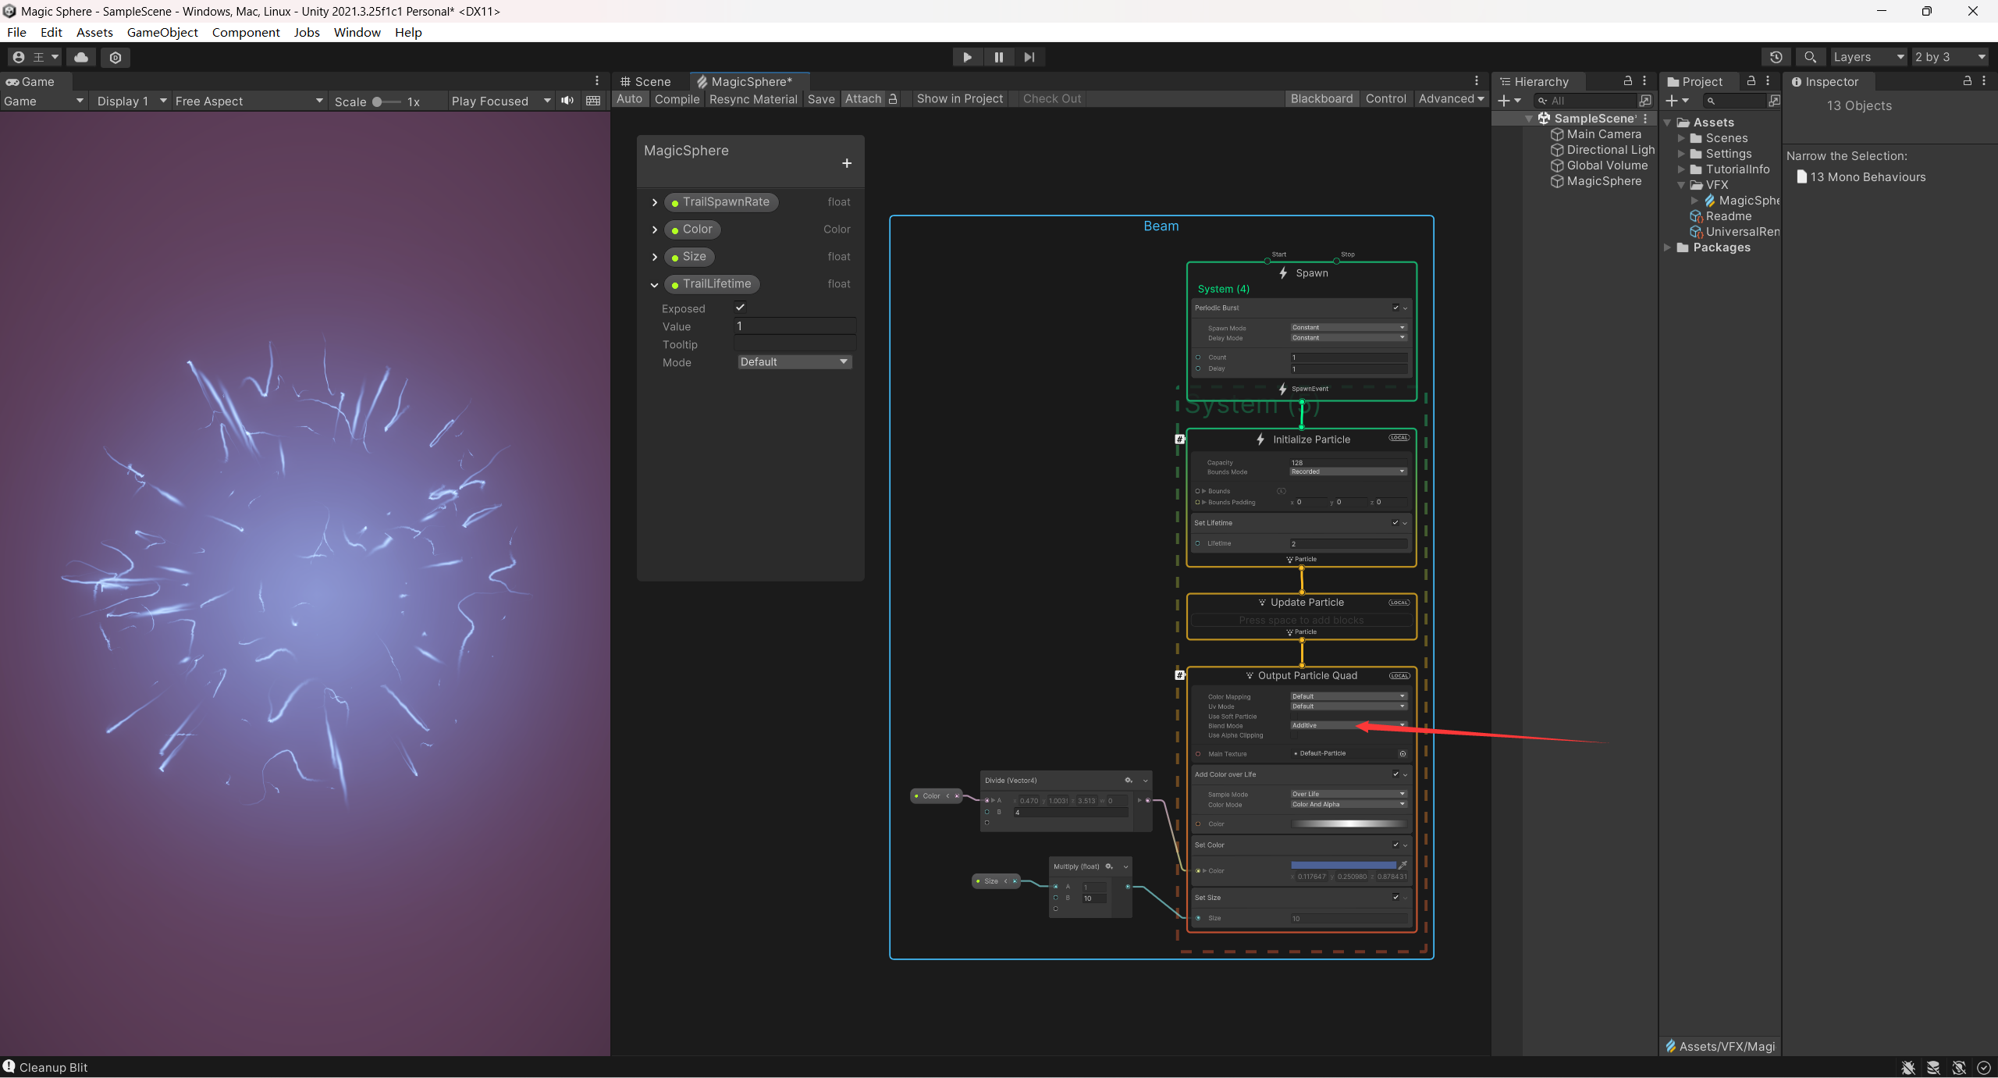Viewport: 1998px width, 1078px height.
Task: Toggle the Stats grid icon in the Game view
Action: click(x=593, y=101)
